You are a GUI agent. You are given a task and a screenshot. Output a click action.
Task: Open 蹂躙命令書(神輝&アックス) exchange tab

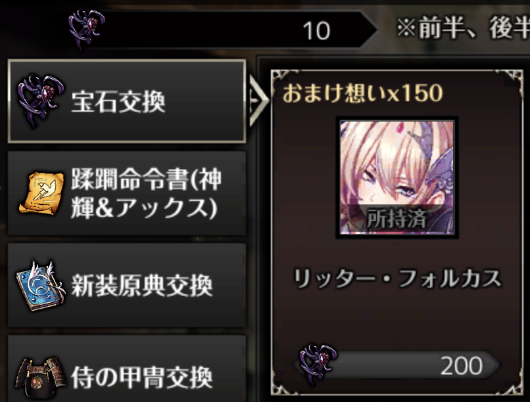pyautogui.click(x=127, y=193)
